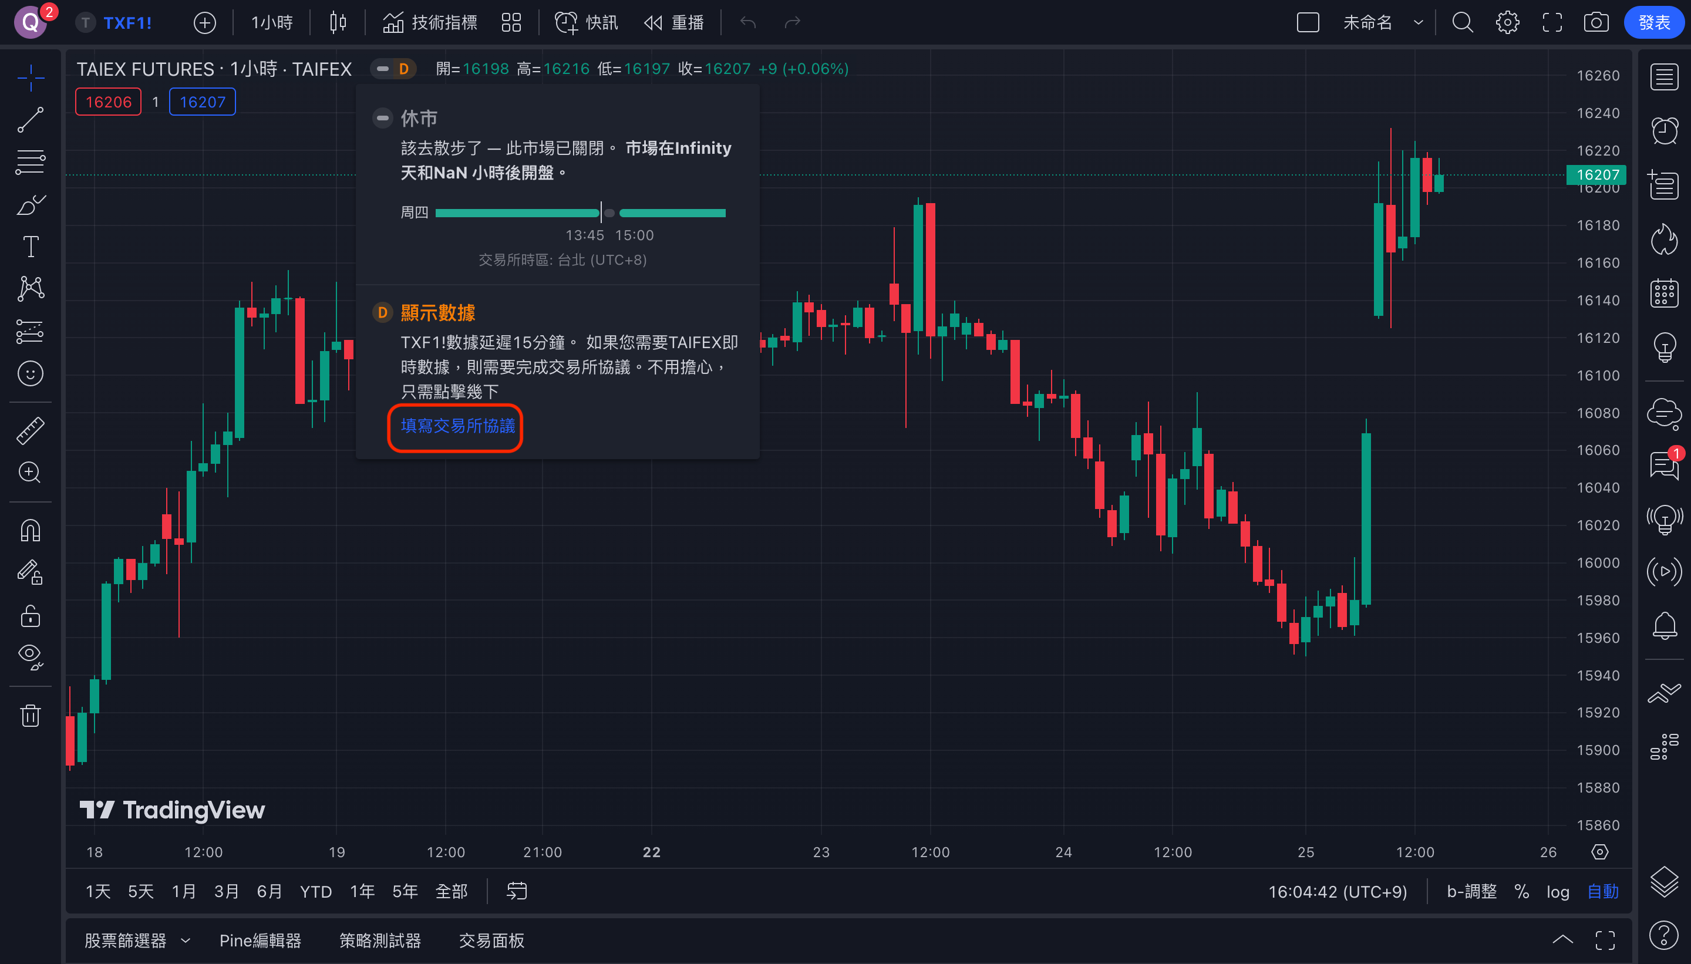This screenshot has height=964, width=1691.
Task: Toggle the log scale
Action: coord(1558,891)
